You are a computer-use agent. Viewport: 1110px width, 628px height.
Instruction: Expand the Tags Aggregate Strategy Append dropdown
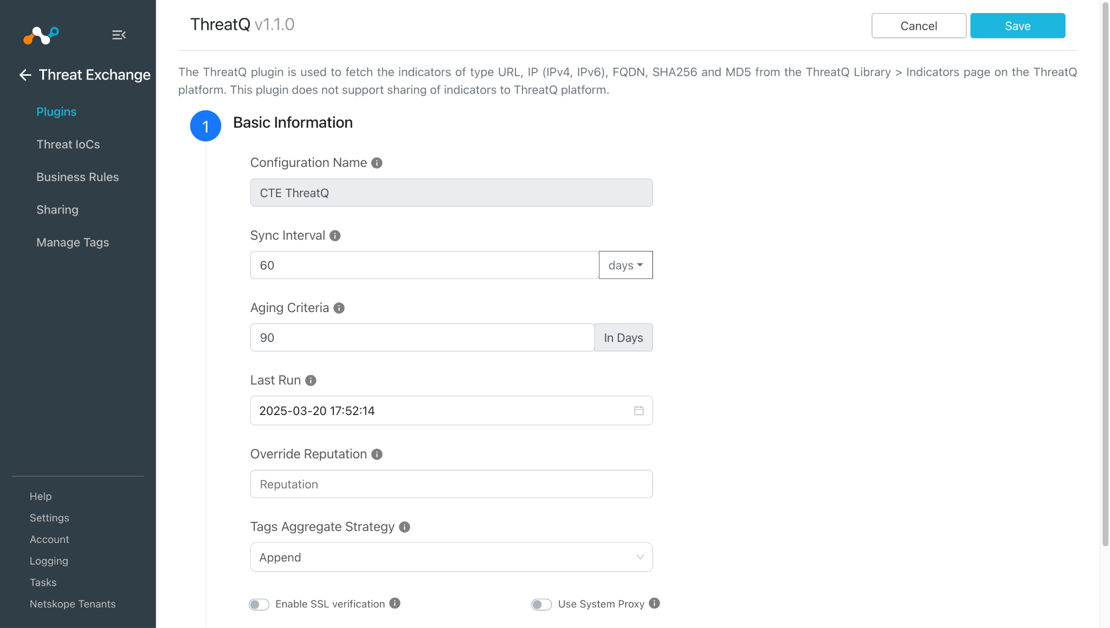tap(451, 557)
